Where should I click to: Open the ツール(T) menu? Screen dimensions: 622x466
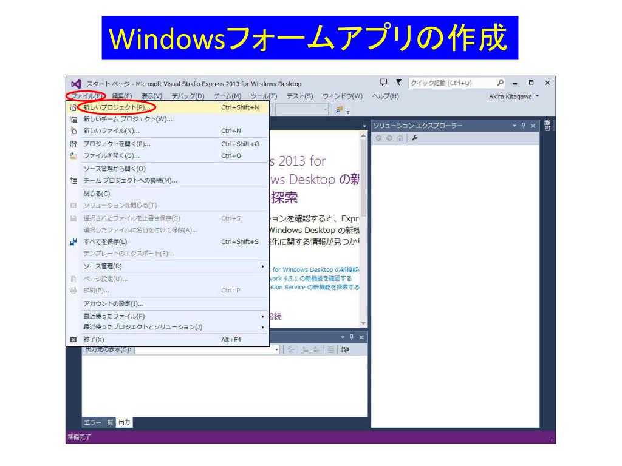click(264, 96)
